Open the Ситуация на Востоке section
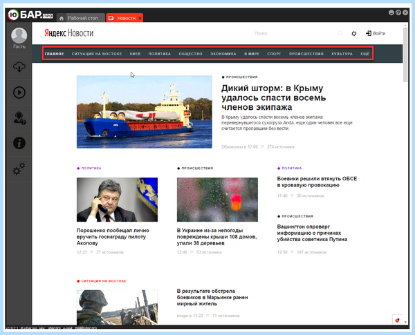The image size is (415, 335). coord(97,54)
